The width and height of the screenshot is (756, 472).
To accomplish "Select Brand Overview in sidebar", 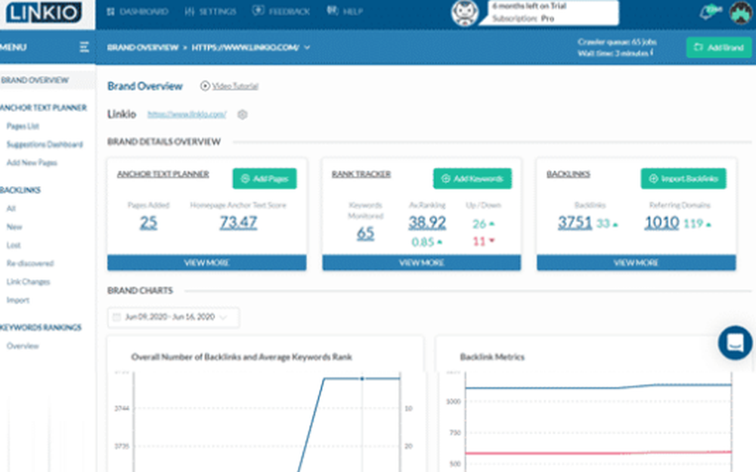I will pos(35,80).
